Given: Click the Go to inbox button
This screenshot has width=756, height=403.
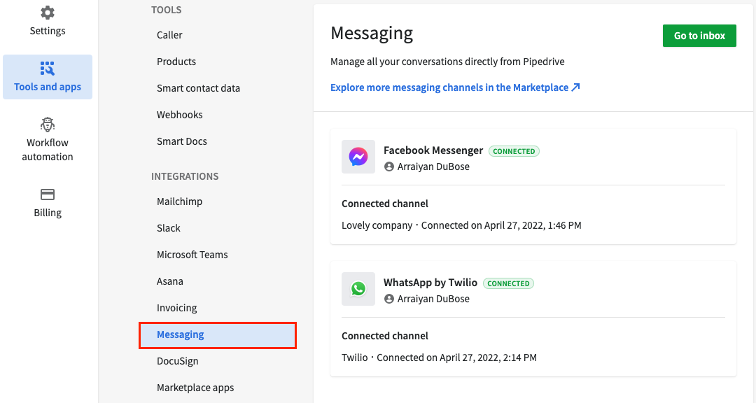Looking at the screenshot, I should [x=699, y=36].
